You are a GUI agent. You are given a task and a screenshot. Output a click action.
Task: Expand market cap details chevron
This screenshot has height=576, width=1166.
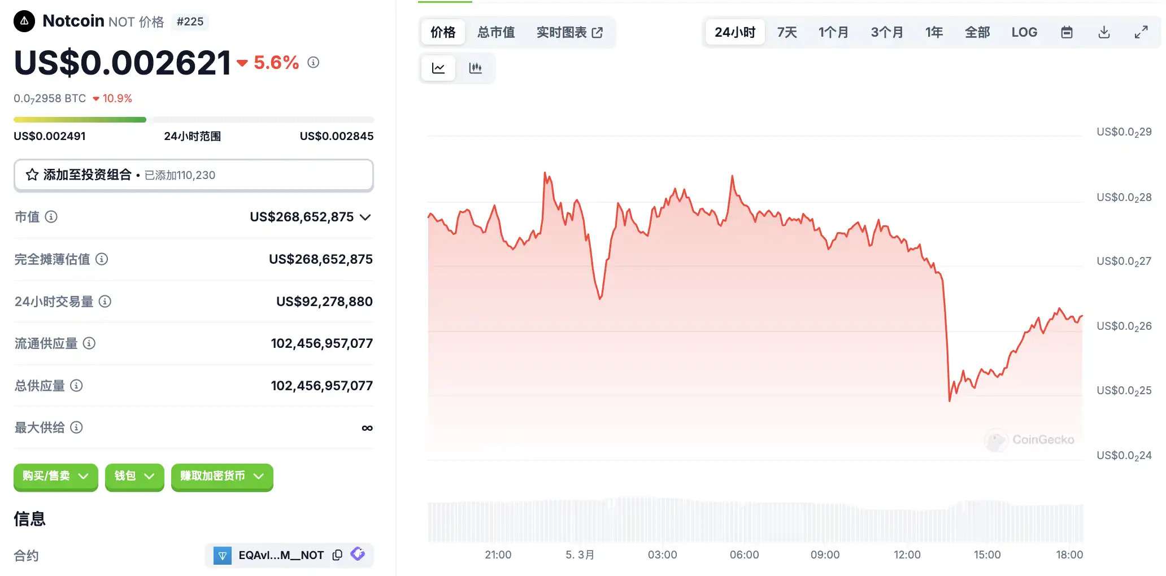[x=366, y=217]
